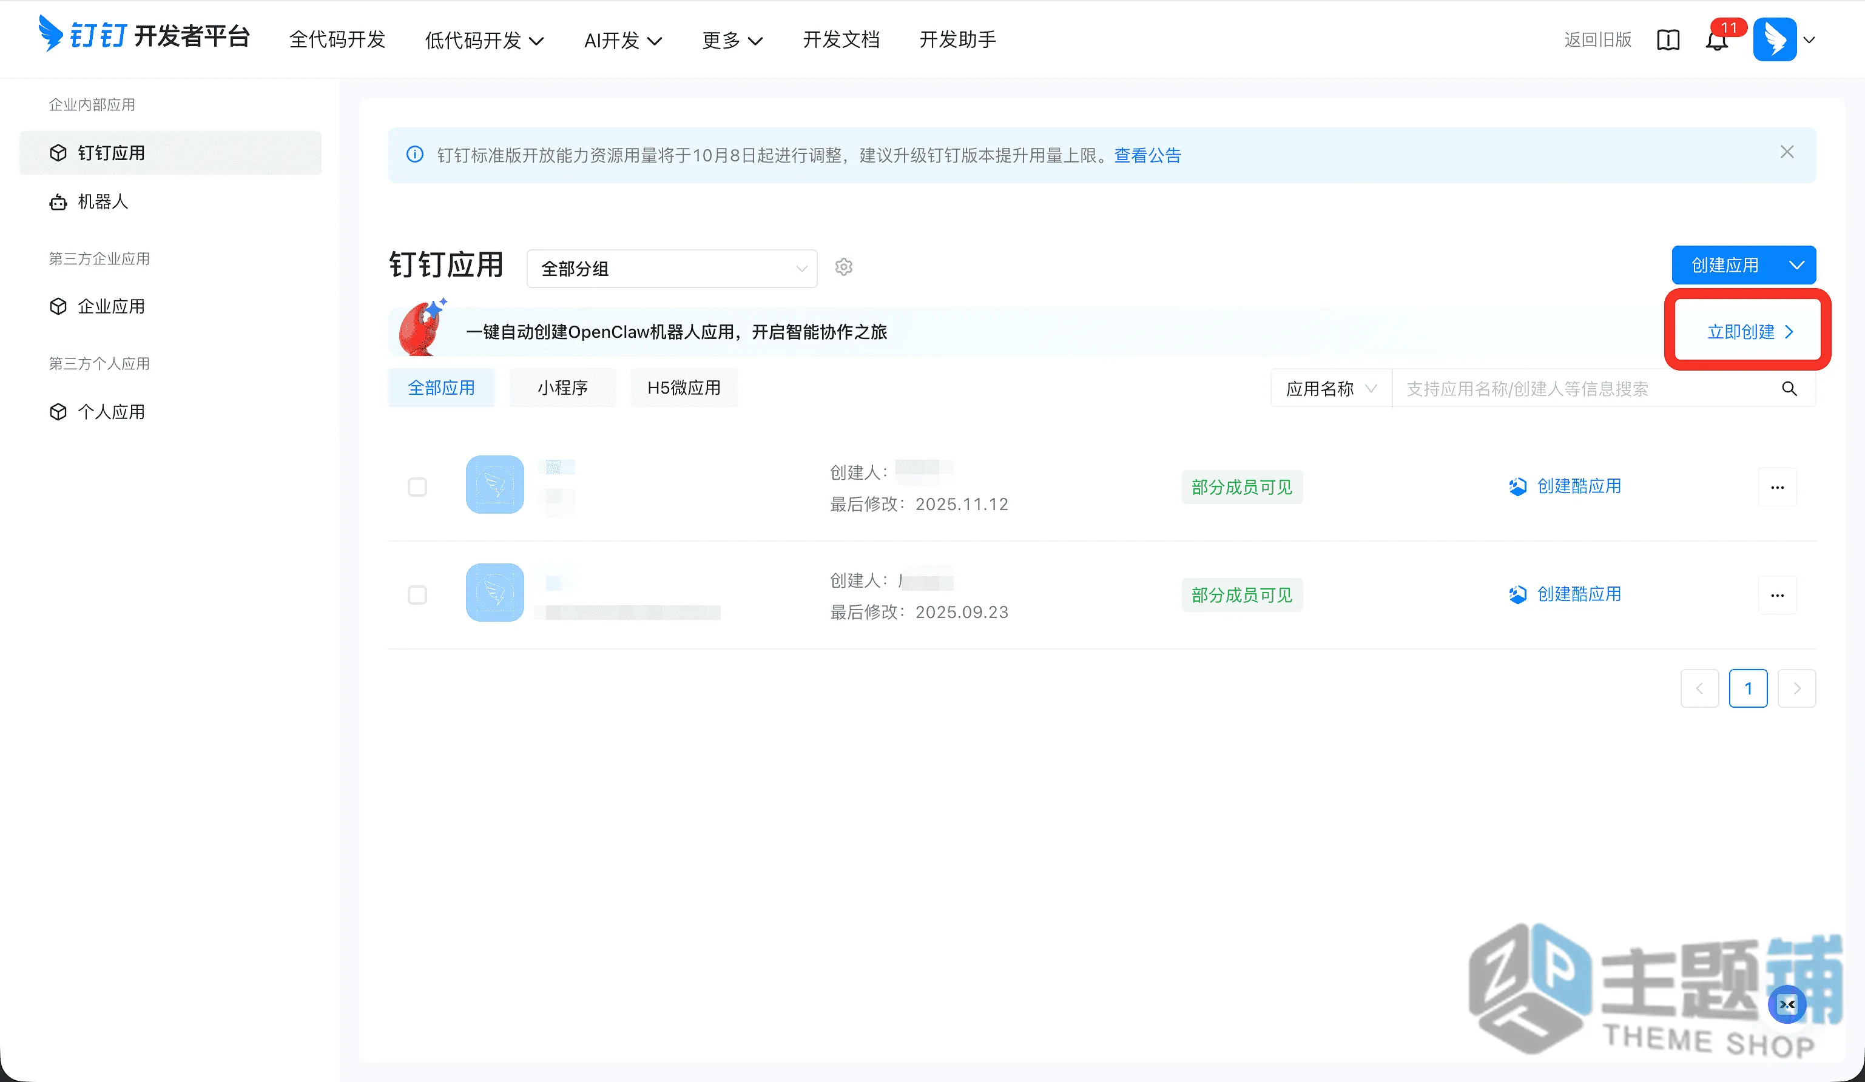Open 开发助手 in the top nav

(957, 39)
